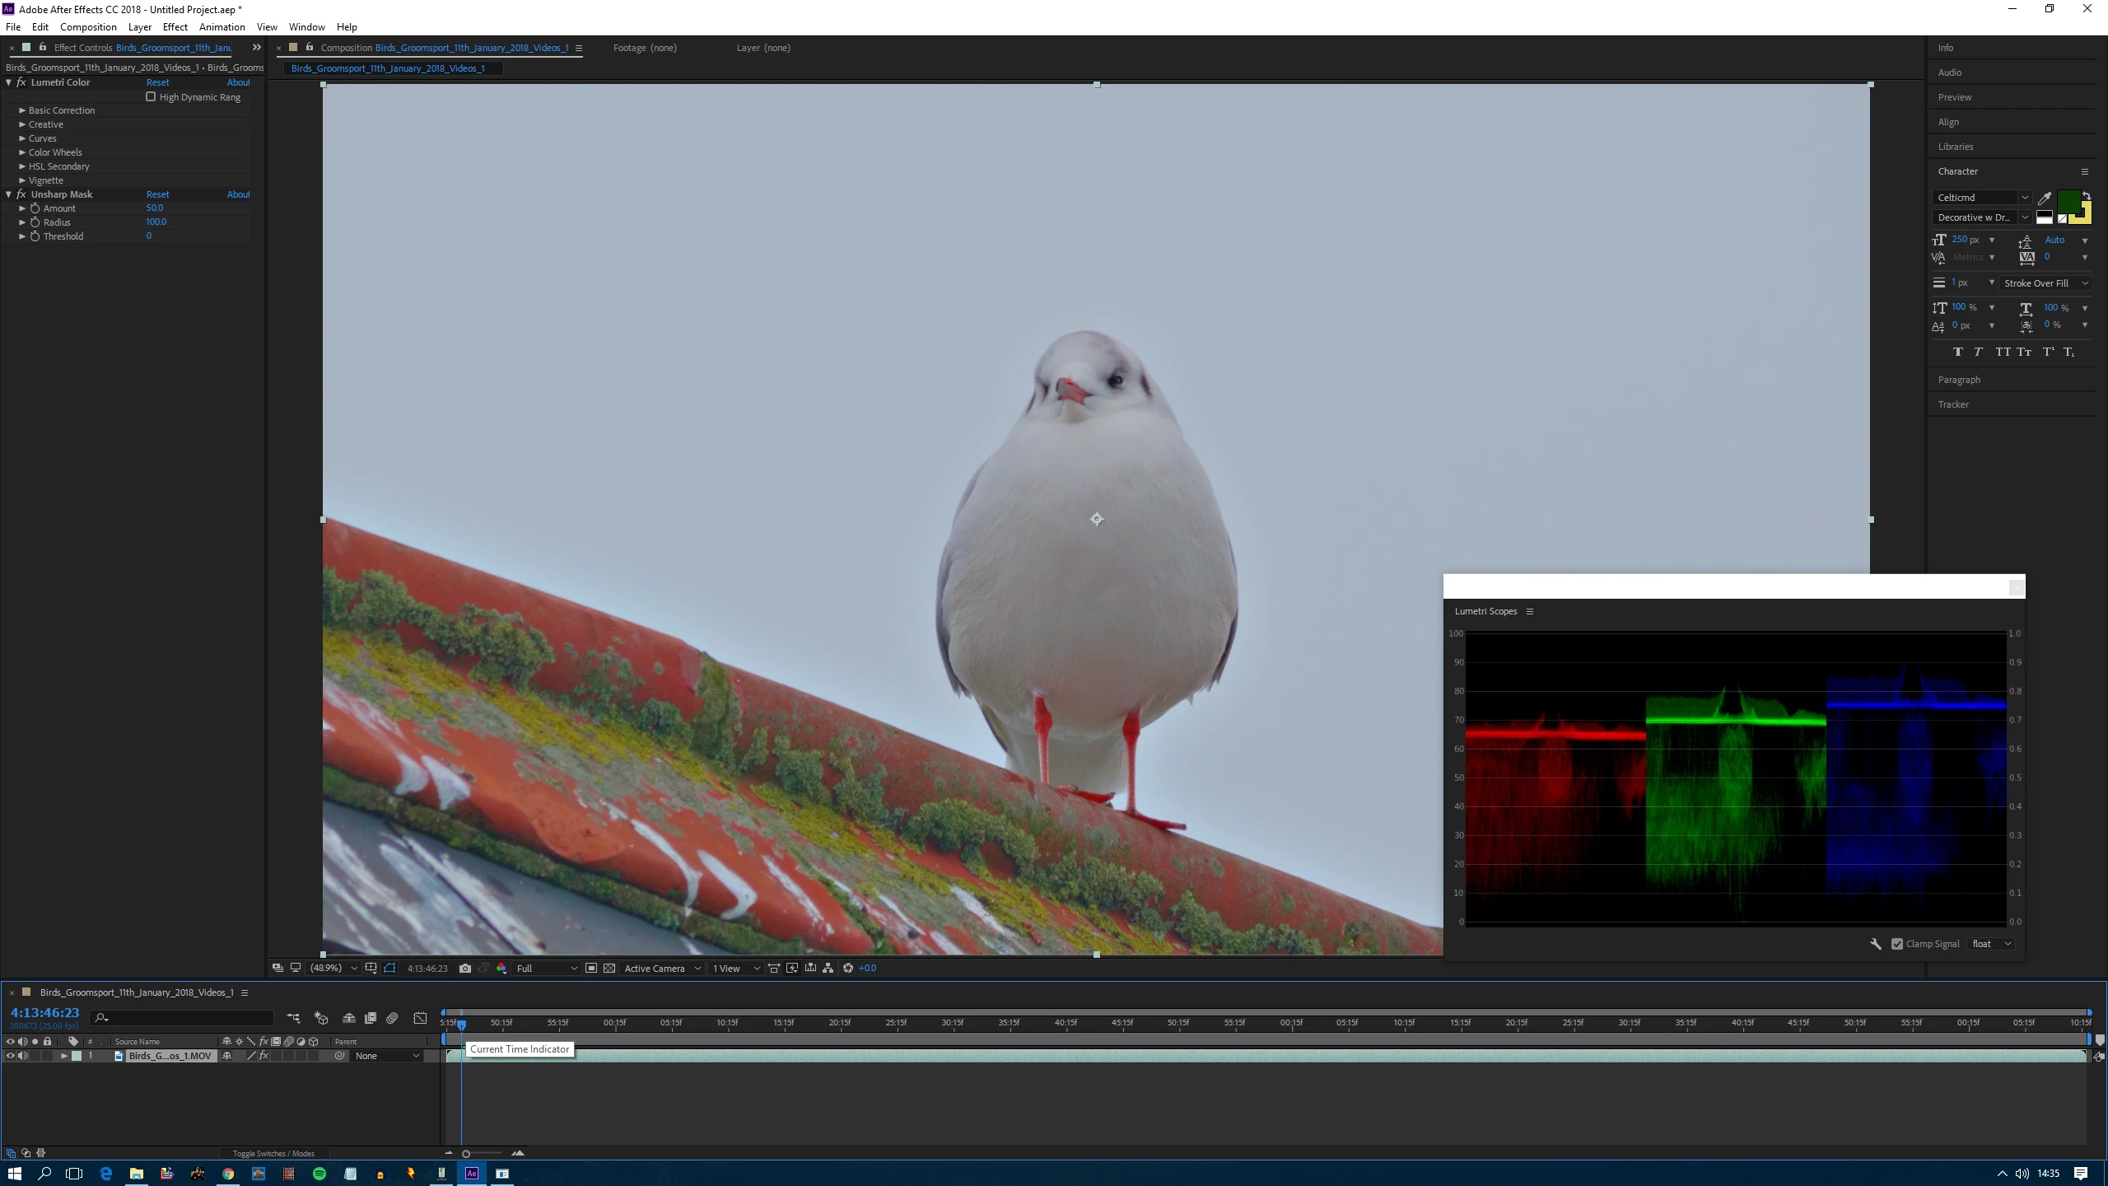Pick font color with eyedropper icon
The image size is (2108, 1186).
point(2044,198)
